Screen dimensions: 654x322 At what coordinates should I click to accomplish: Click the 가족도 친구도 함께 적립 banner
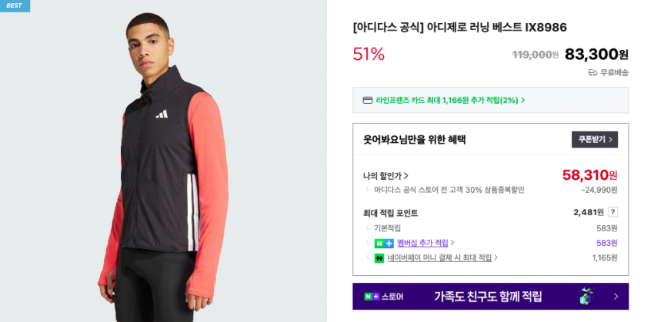[x=491, y=296]
